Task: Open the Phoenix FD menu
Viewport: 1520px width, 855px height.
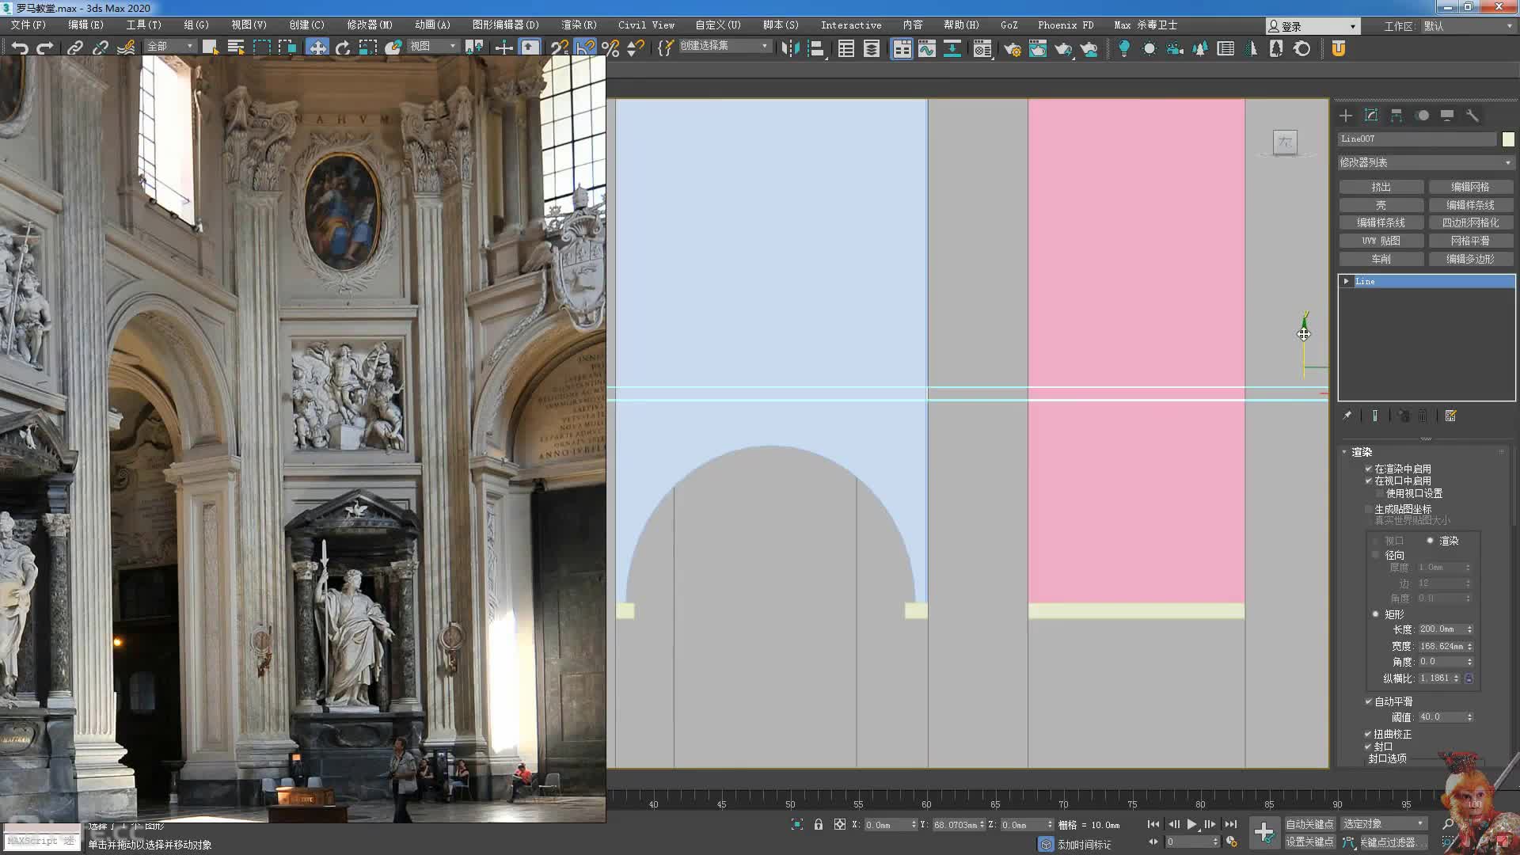Action: click(x=1066, y=25)
